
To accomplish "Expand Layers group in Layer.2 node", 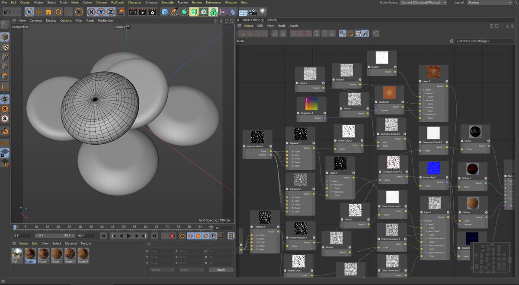I will [x=330, y=181].
